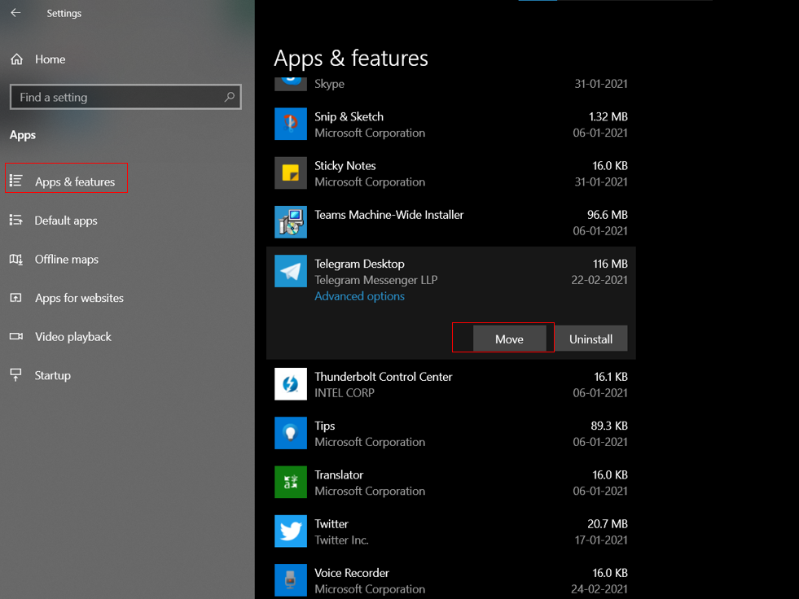This screenshot has height=599, width=799.
Task: Open Video playback settings
Action: [72, 337]
